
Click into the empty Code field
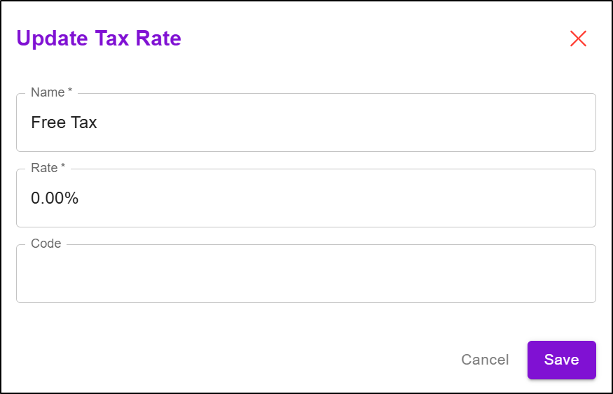coord(305,274)
